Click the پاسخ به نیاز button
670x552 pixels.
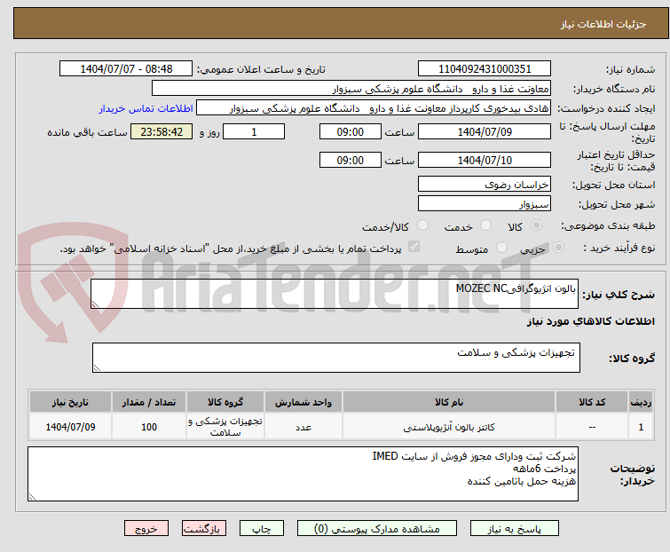tap(515, 529)
